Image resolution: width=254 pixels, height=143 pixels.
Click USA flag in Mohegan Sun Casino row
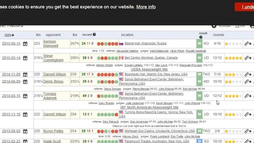pyautogui.click(x=121, y=131)
